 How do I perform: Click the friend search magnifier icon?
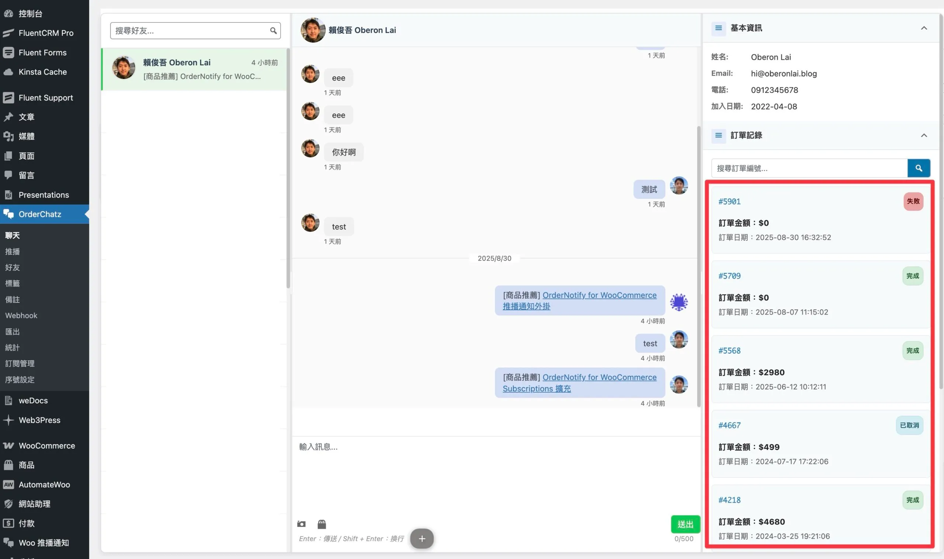click(x=274, y=31)
